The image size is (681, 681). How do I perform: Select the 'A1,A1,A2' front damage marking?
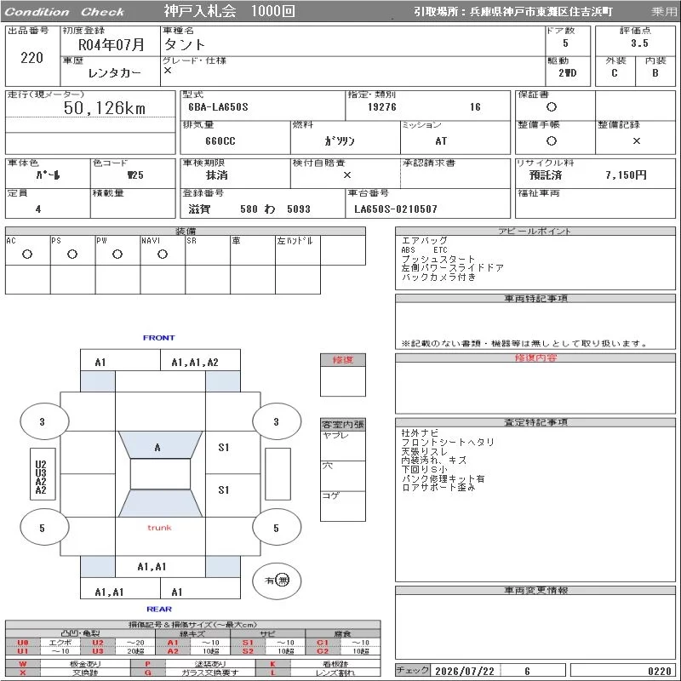point(195,363)
